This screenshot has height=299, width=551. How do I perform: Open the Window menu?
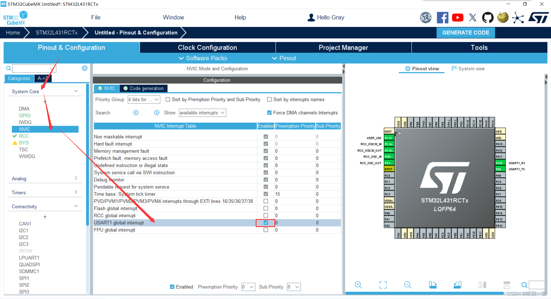tap(173, 17)
